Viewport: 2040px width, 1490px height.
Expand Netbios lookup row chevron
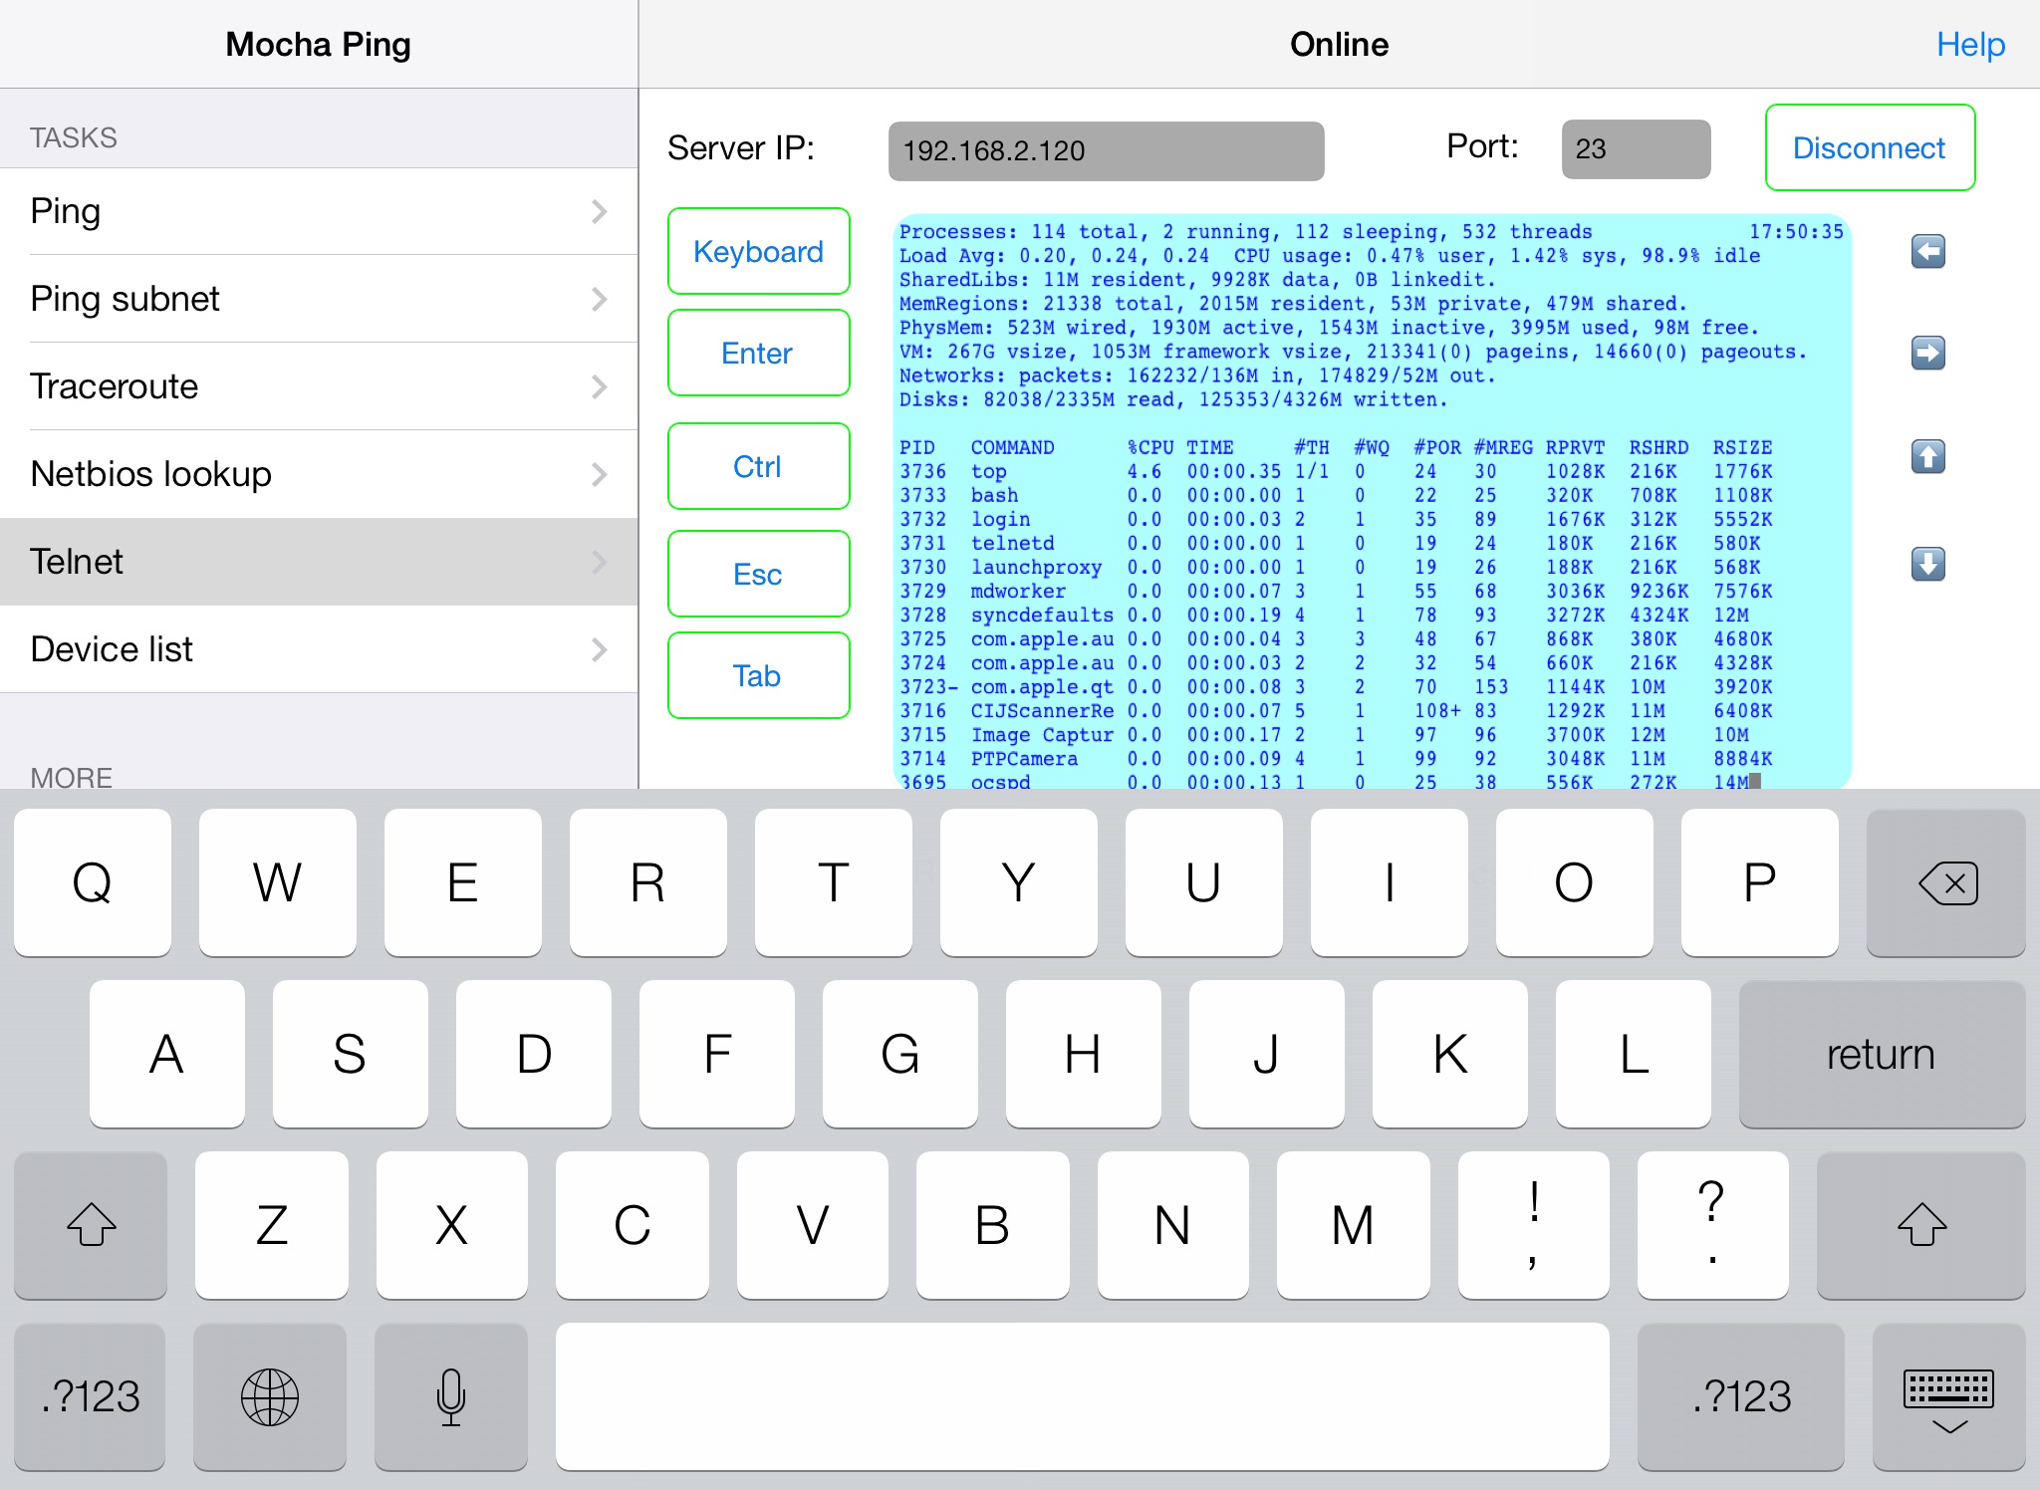point(599,474)
